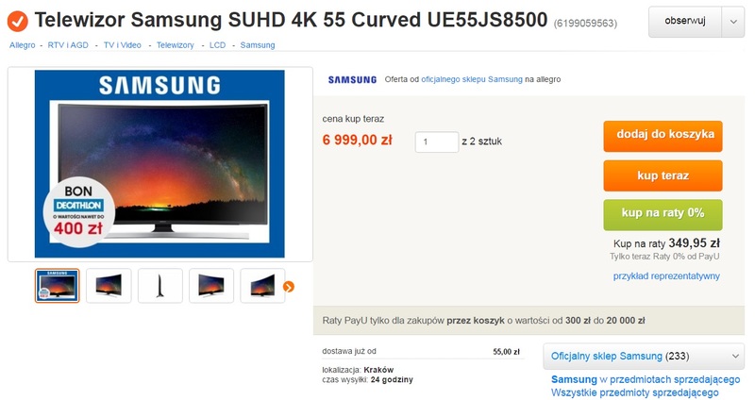Select the fifth TV thumbnail
Screen dimensions: 755x400
click(x=263, y=286)
